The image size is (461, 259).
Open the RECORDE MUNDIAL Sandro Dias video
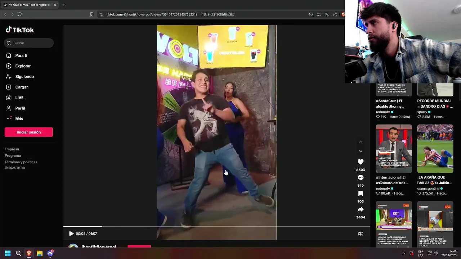point(434,104)
